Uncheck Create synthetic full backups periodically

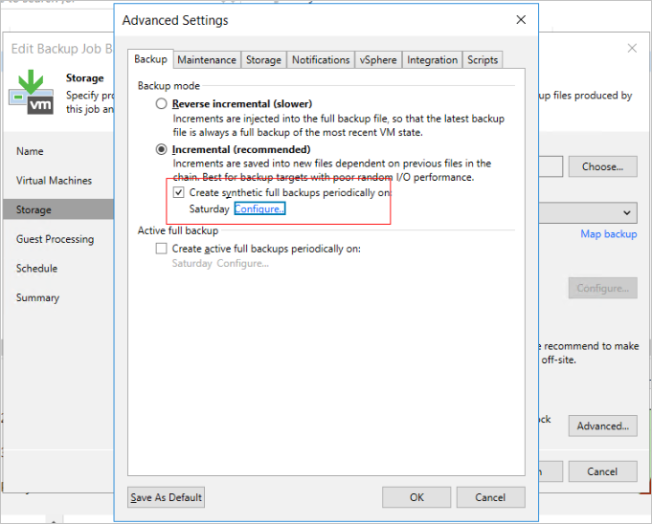click(x=179, y=192)
